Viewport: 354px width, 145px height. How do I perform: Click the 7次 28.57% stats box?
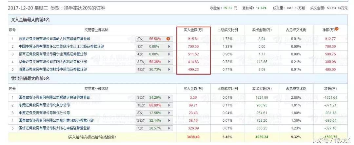pyautogui.click(x=154, y=128)
